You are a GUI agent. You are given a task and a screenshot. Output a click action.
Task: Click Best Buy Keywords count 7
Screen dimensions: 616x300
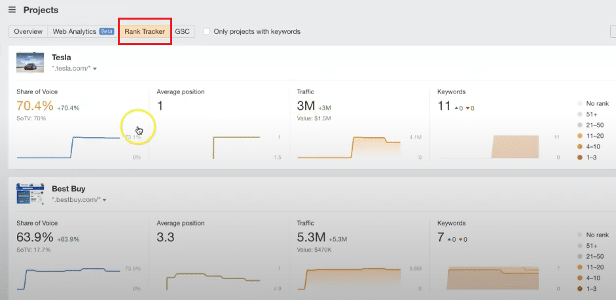pos(441,237)
